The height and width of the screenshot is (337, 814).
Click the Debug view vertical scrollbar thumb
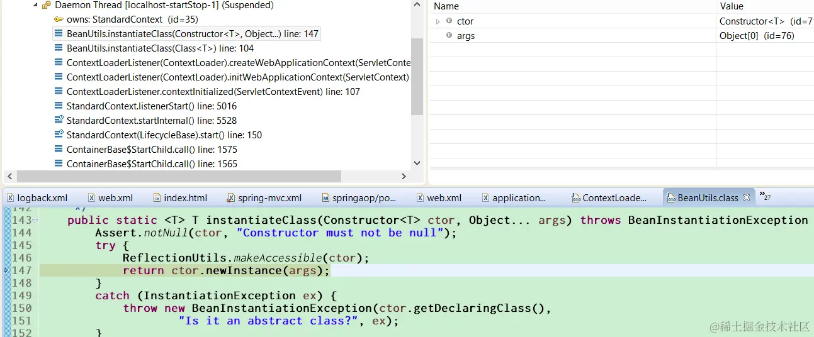click(x=417, y=77)
